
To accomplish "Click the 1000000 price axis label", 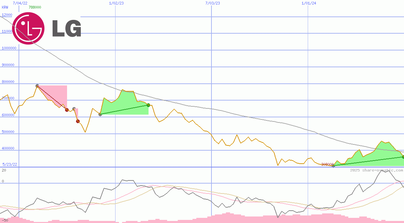I will [9, 48].
